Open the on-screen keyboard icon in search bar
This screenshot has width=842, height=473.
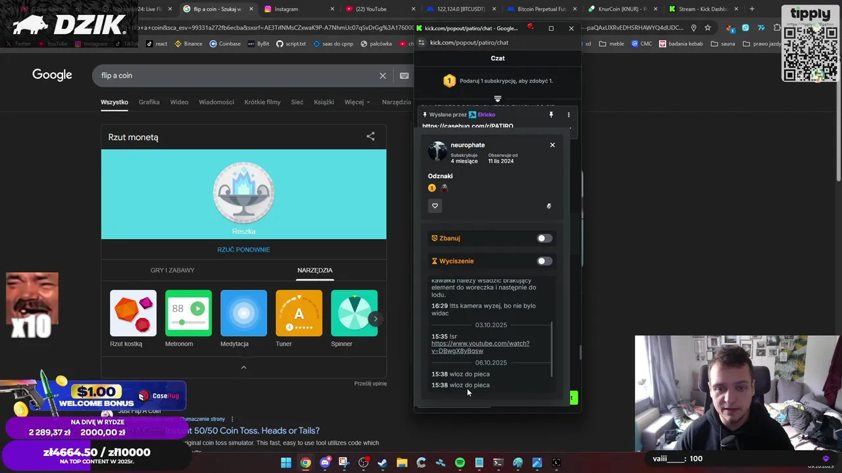pos(404,76)
